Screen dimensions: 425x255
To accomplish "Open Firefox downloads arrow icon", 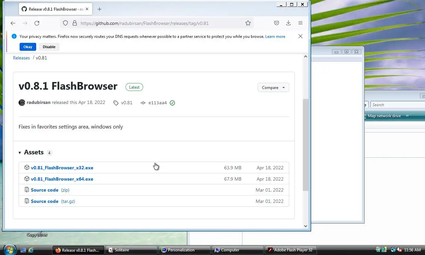I will point(288,23).
